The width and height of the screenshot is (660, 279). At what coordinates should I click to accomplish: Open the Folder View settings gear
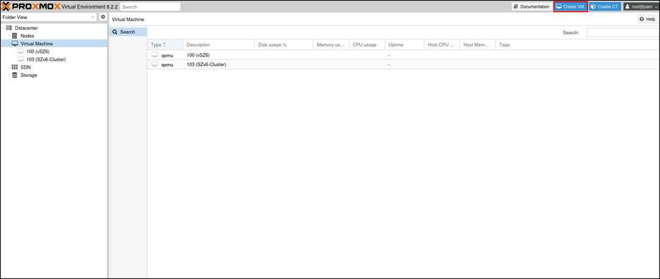(103, 17)
